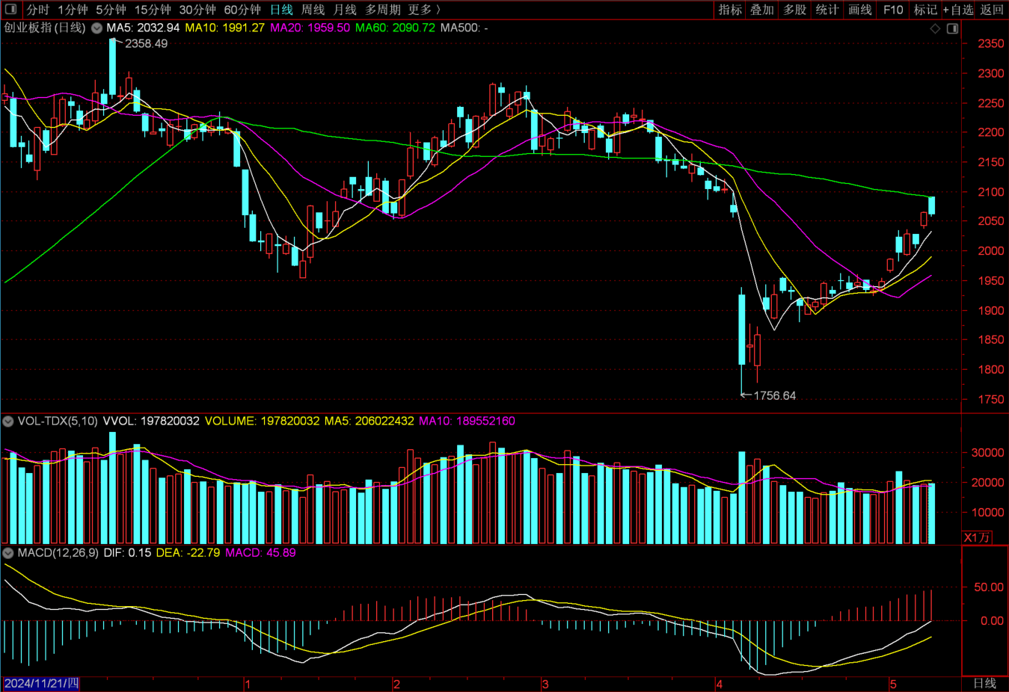Click the MACD: 45.89 value

pyautogui.click(x=260, y=553)
